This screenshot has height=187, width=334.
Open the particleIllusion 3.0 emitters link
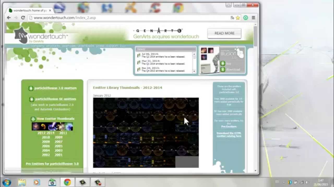56,88
